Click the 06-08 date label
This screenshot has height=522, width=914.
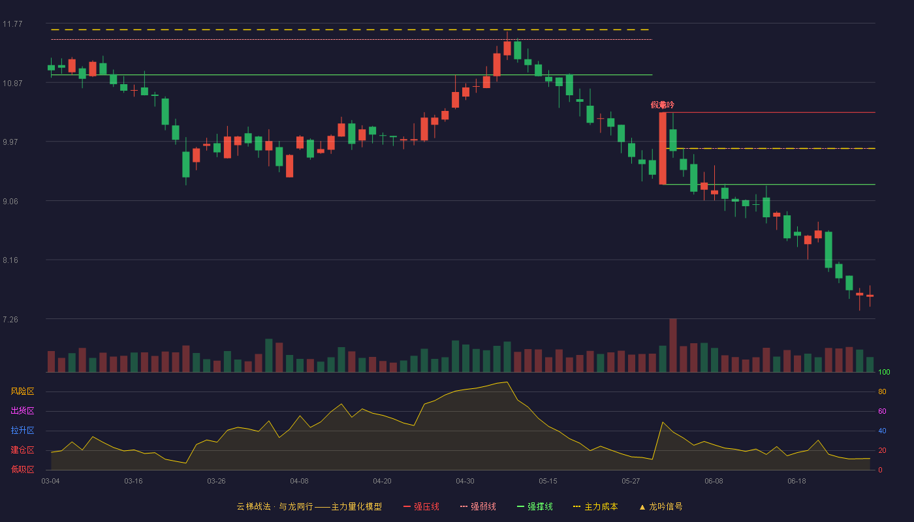[714, 481]
